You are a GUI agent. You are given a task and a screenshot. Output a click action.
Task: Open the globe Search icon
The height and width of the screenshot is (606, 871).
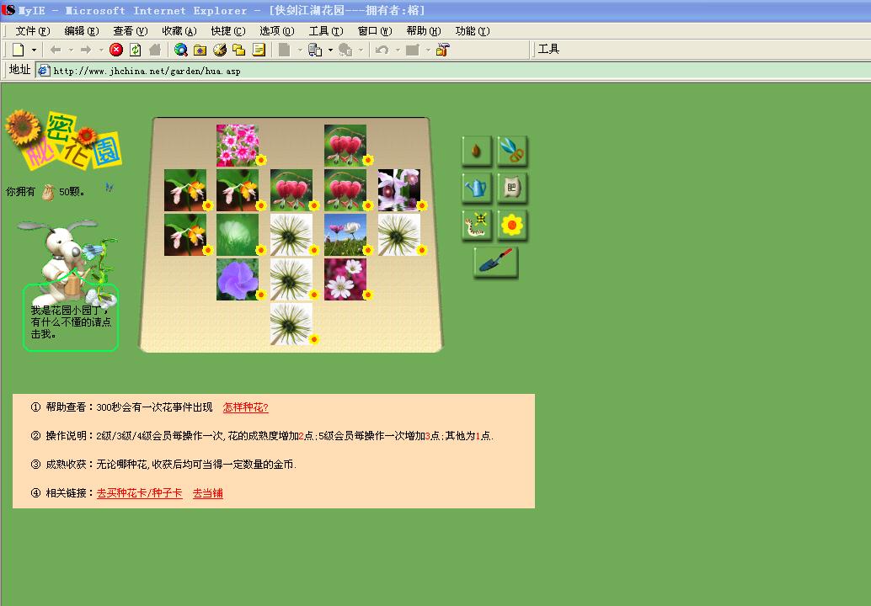point(180,50)
